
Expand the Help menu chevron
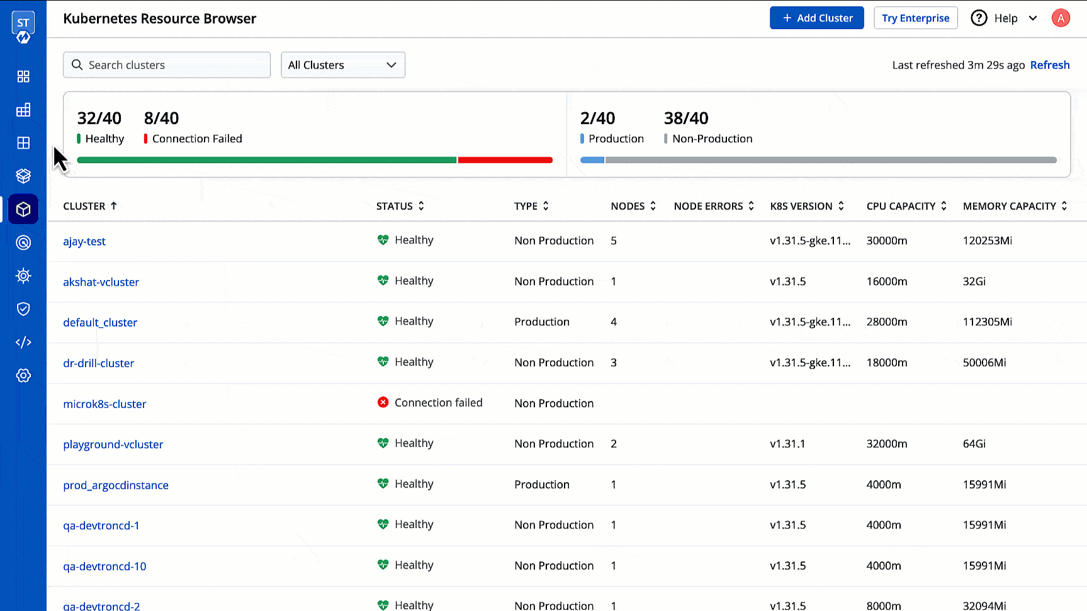tap(1033, 18)
